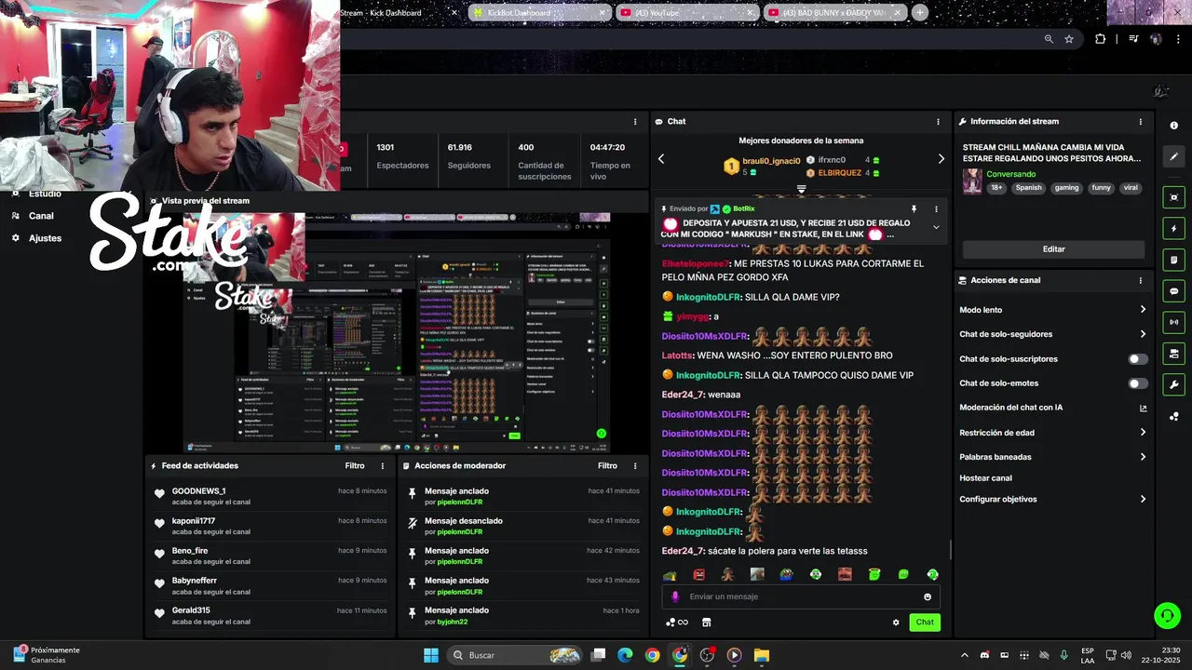Click the stream preview thumbnail
This screenshot has height=670, width=1192.
(x=397, y=332)
